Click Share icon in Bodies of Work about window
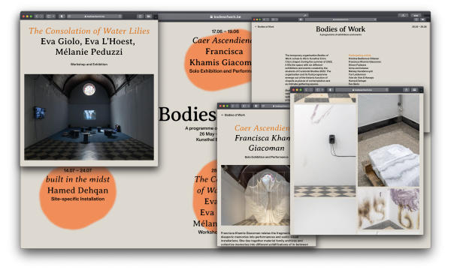This screenshot has height=270, width=451. (416, 19)
